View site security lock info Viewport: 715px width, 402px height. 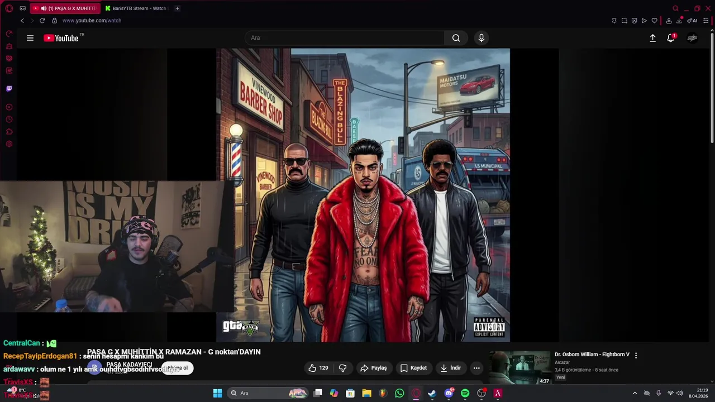tap(54, 21)
